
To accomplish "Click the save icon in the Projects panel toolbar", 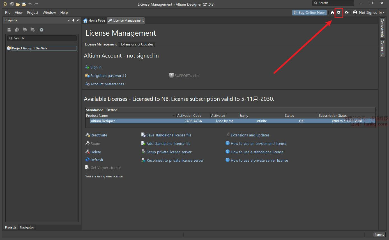I will click(9, 30).
